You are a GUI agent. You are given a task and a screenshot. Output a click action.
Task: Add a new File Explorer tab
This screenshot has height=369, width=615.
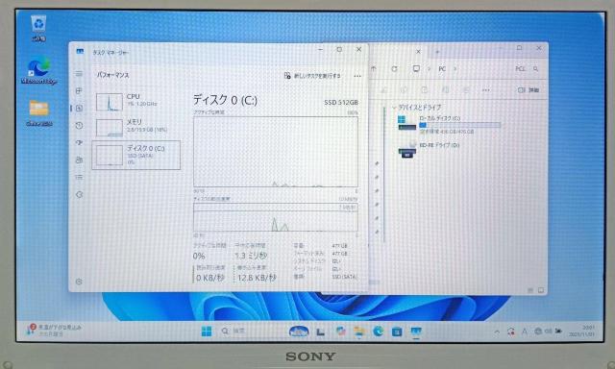[437, 52]
